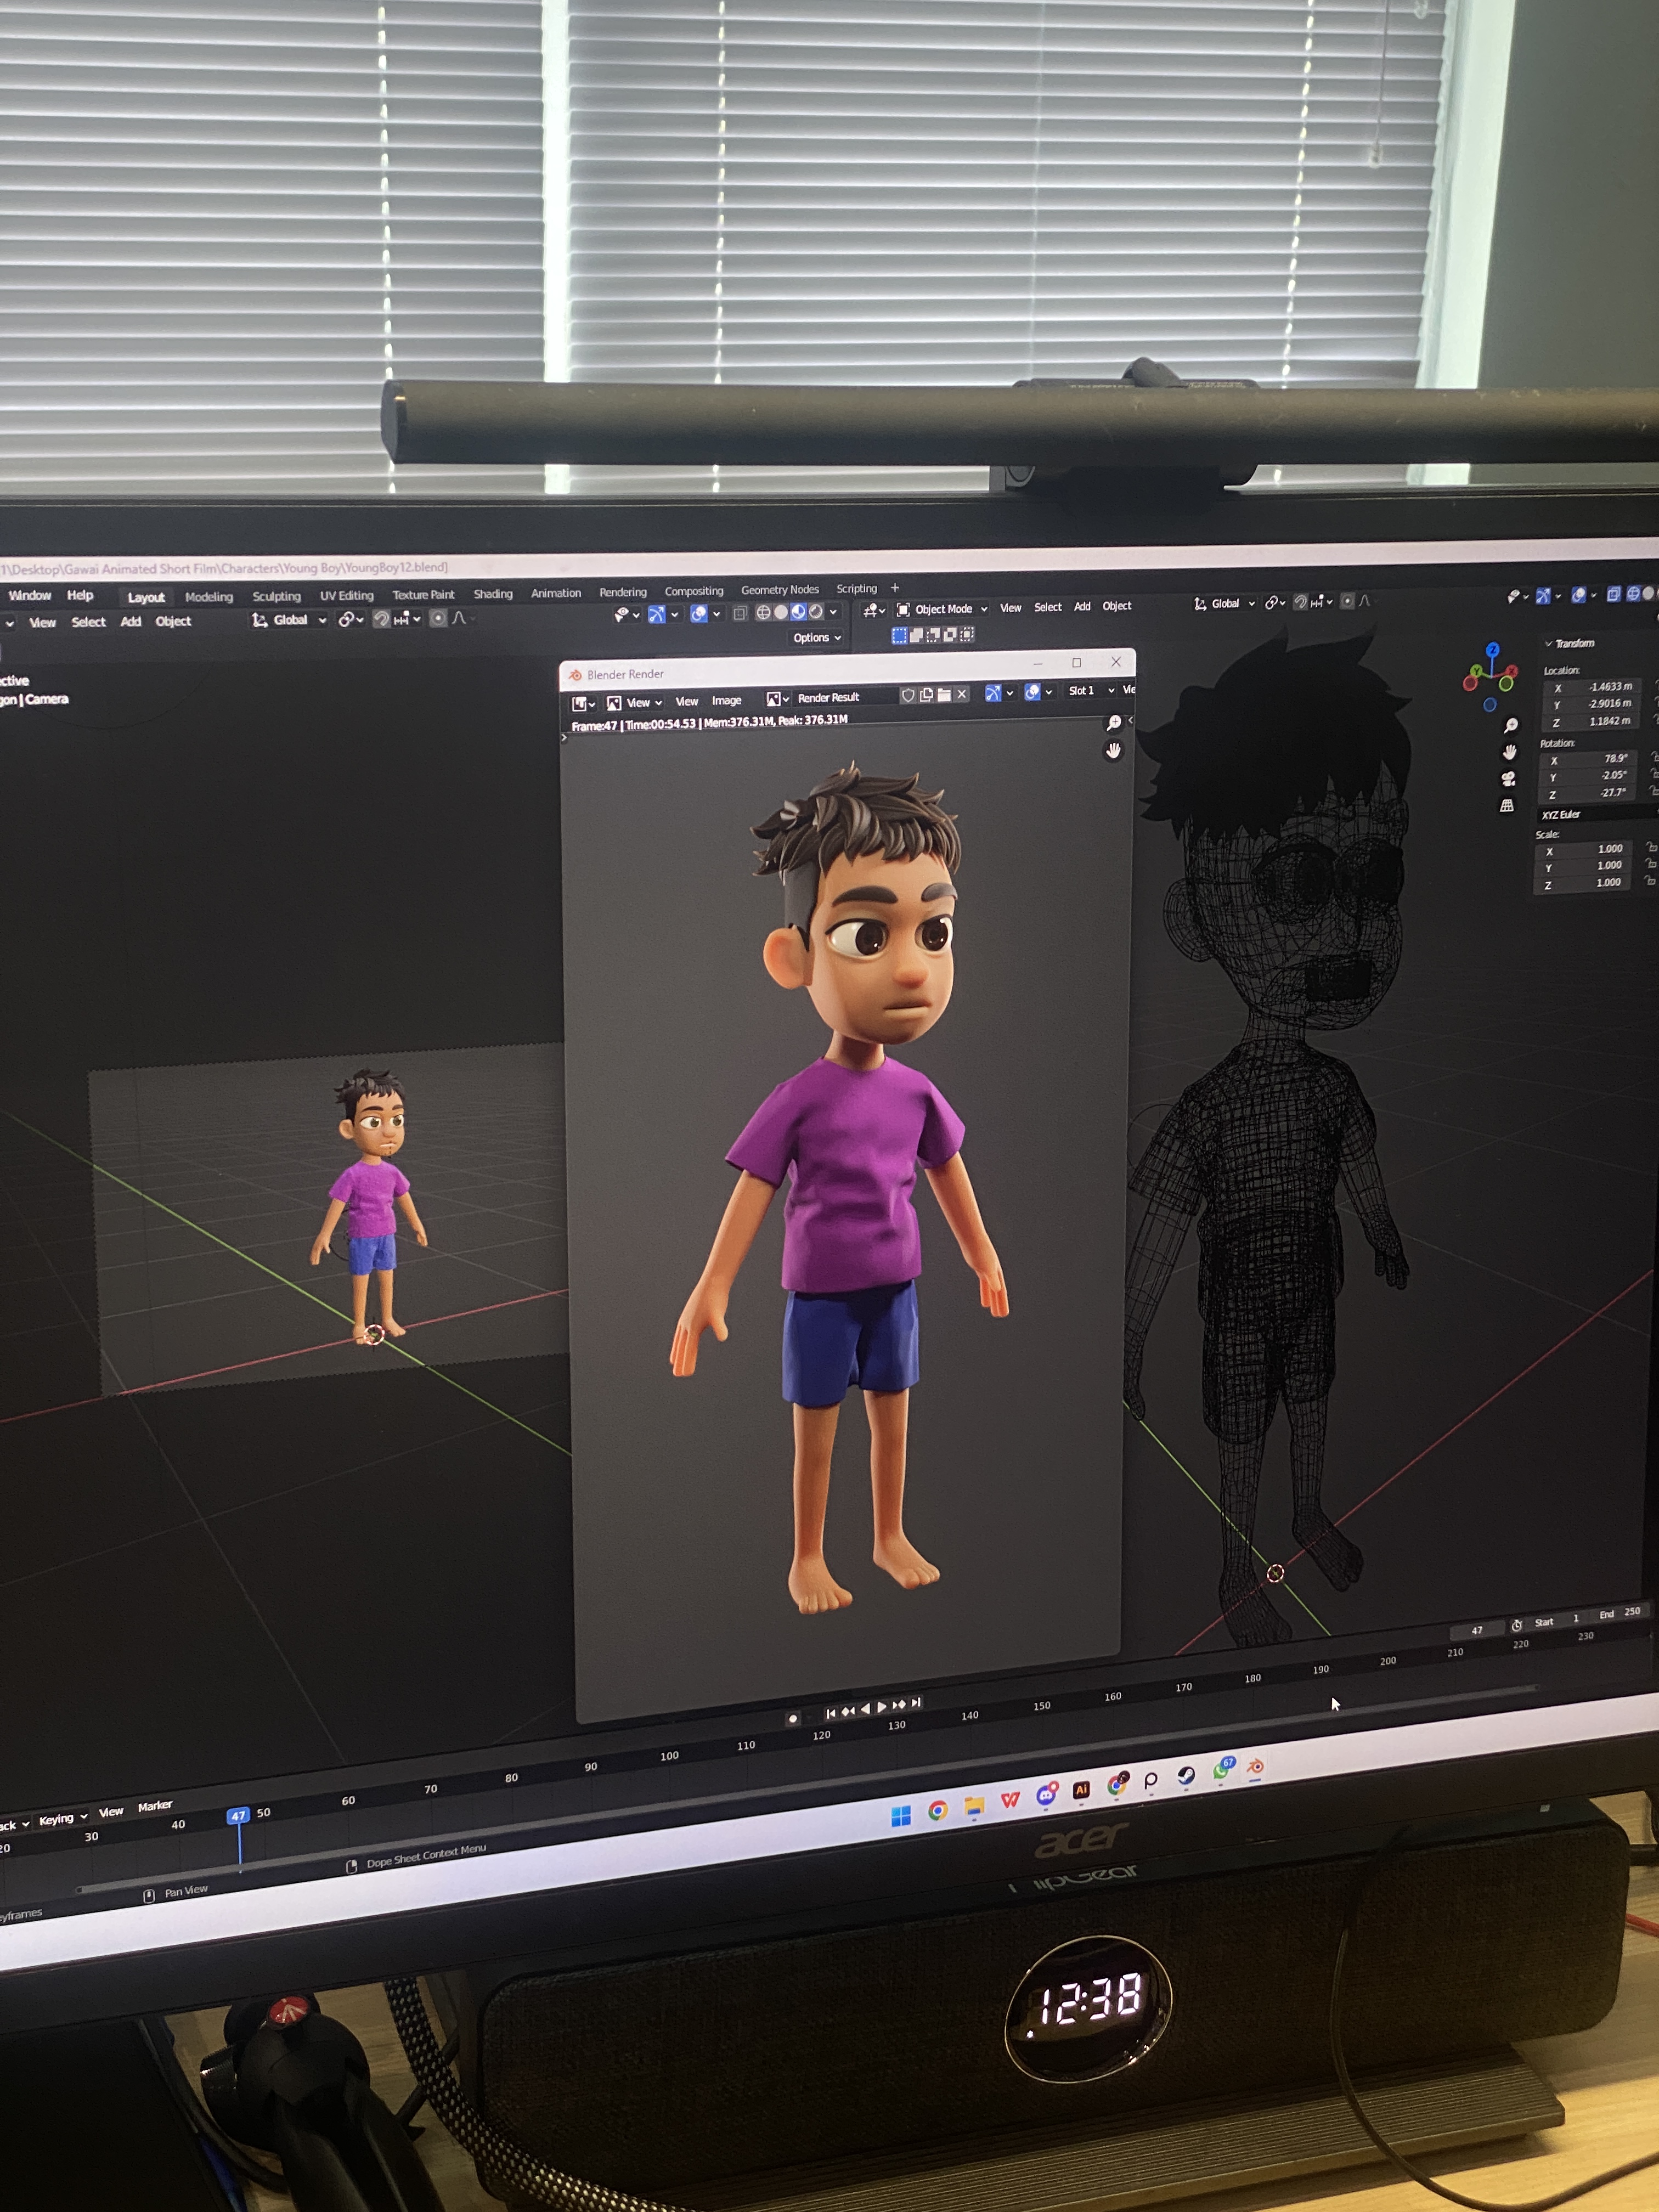
Task: Open the Image menu in render window
Action: point(726,701)
